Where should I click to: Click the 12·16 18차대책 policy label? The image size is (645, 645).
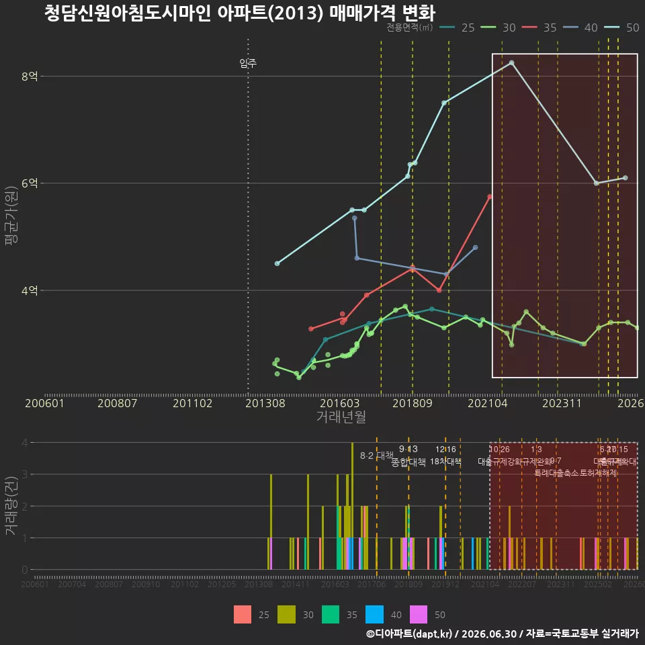coord(445,456)
